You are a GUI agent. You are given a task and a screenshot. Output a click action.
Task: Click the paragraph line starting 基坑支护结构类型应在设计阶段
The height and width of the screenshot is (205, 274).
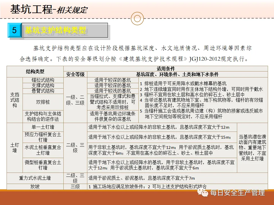click(142, 48)
